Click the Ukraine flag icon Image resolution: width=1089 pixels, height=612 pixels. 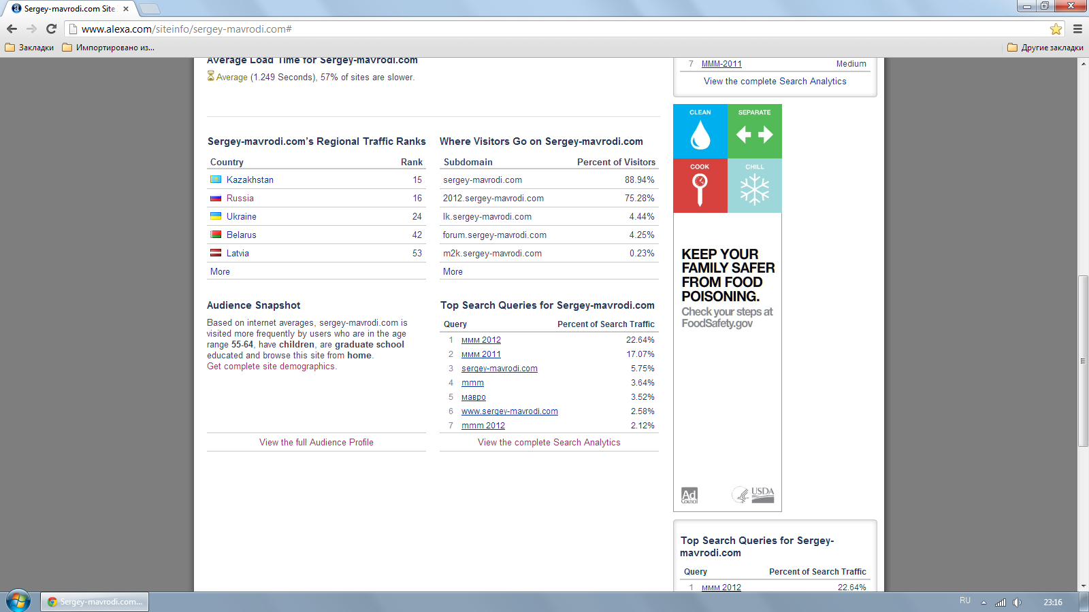click(216, 216)
